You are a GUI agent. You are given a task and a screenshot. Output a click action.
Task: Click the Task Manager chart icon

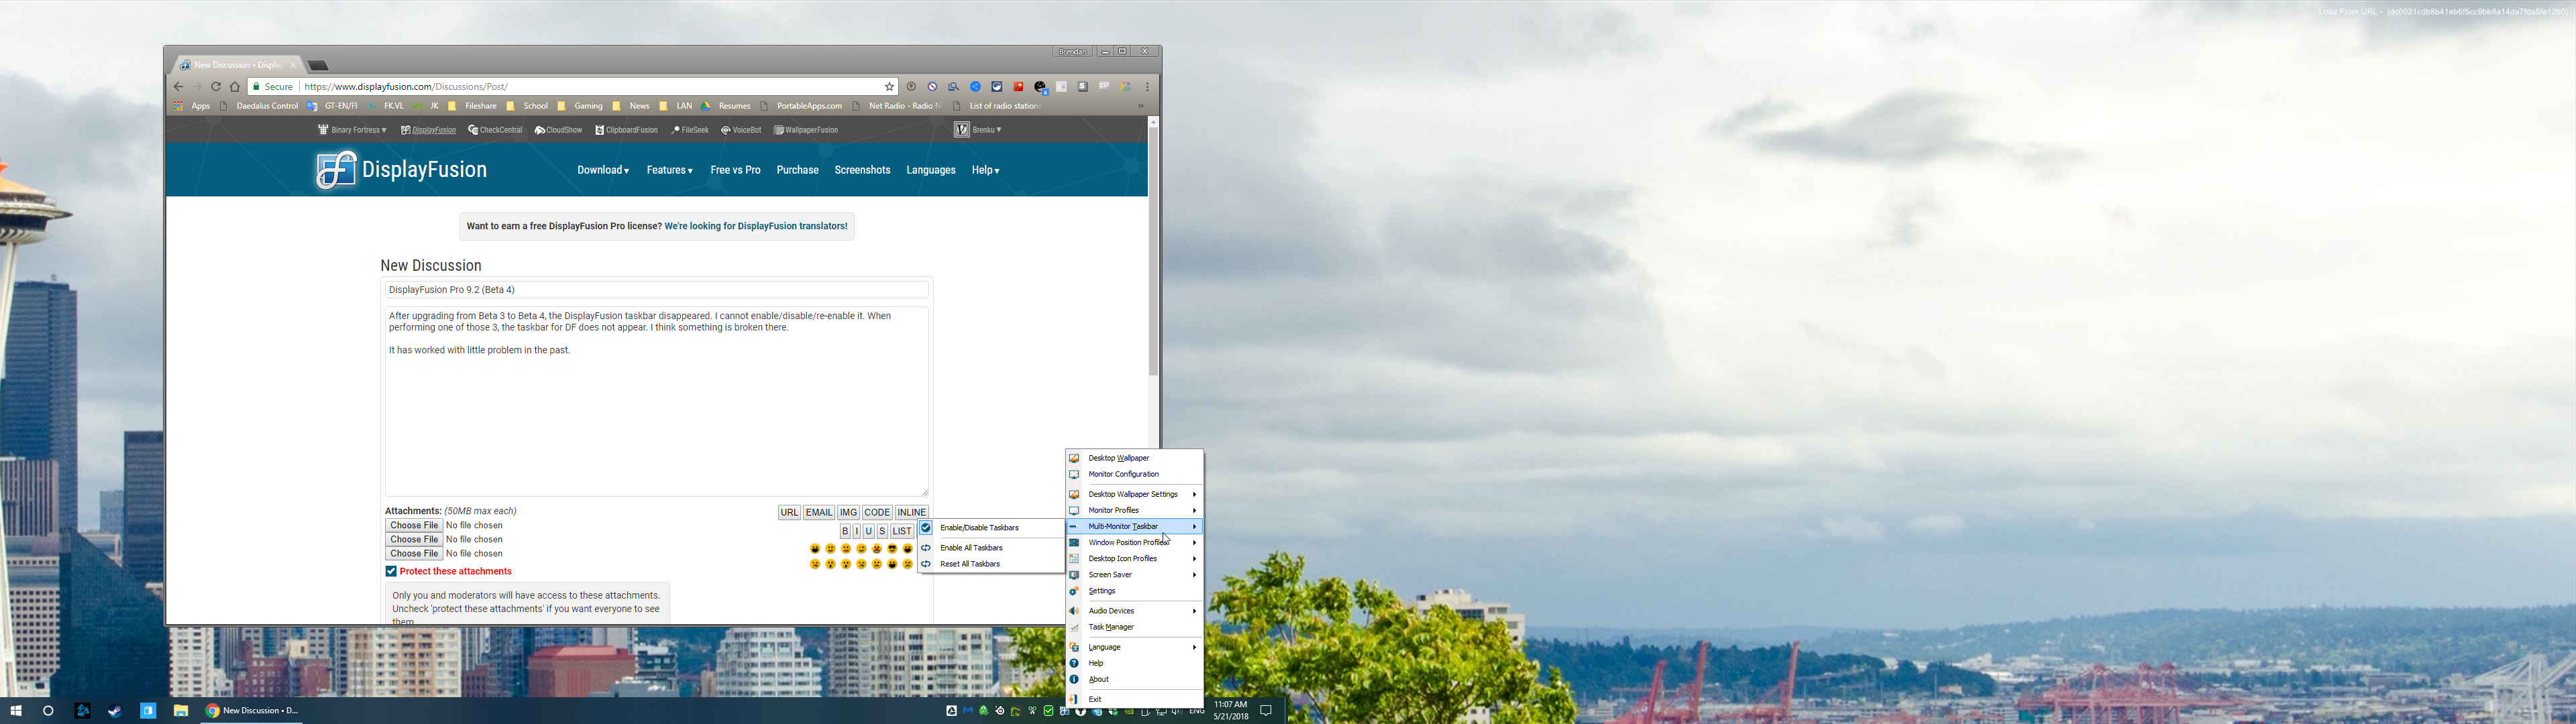1074,627
